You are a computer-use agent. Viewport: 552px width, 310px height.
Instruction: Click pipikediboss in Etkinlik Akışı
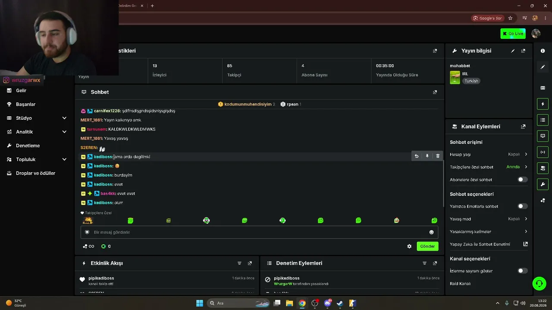[x=101, y=278]
